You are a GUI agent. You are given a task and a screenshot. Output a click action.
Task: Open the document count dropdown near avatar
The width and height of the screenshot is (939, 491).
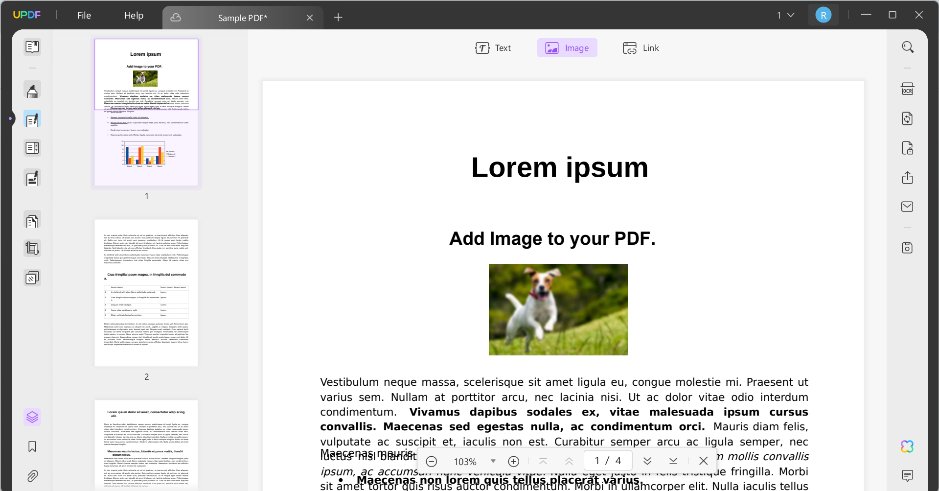[785, 15]
